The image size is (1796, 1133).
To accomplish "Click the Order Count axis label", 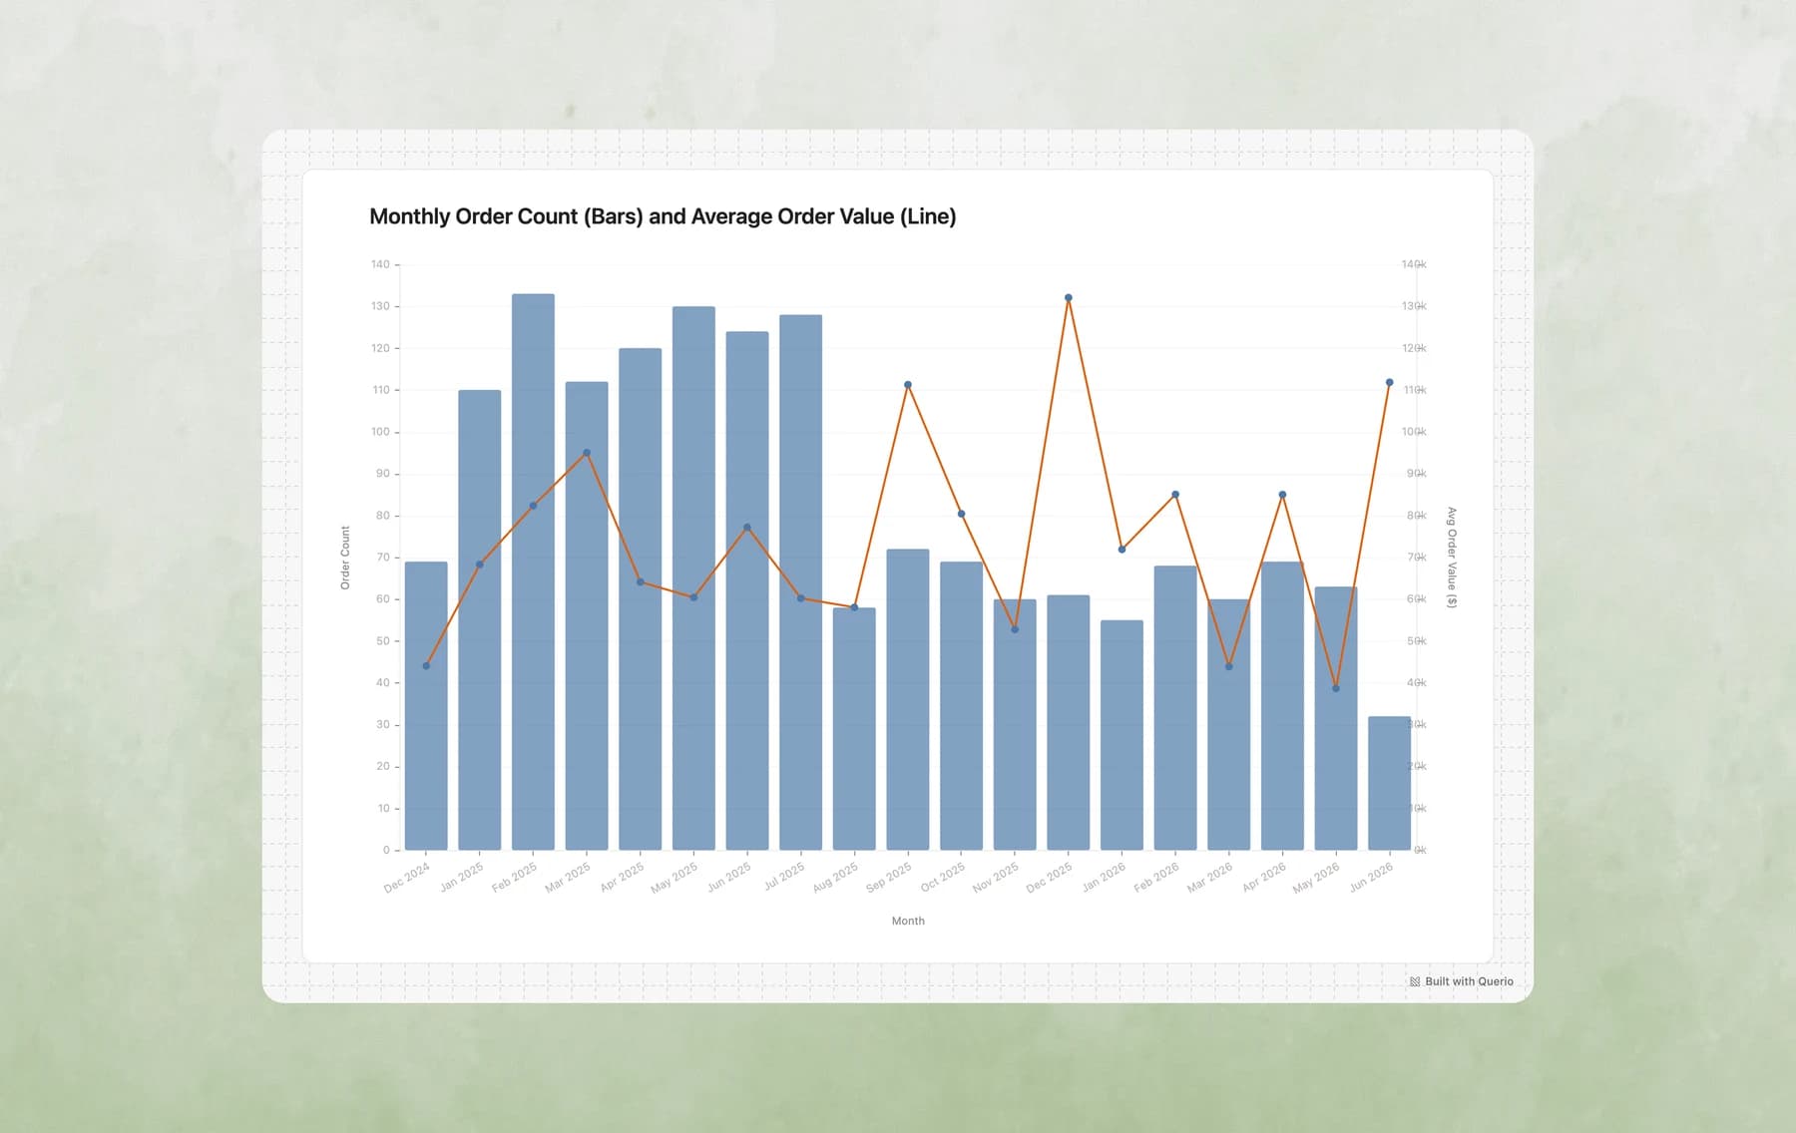I will tap(345, 558).
